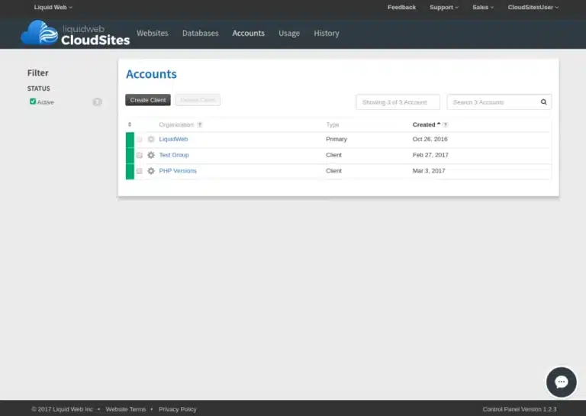586x416 pixels.
Task: Click the Client type in Test Group row
Action: 333,155
